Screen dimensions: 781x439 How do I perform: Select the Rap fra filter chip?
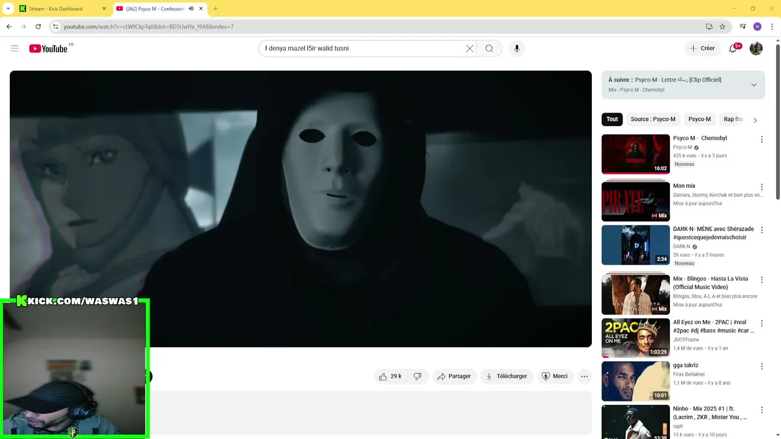click(x=733, y=120)
